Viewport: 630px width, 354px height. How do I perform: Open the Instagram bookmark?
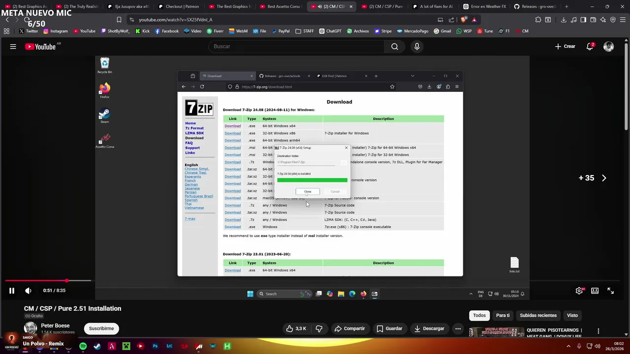(56, 31)
